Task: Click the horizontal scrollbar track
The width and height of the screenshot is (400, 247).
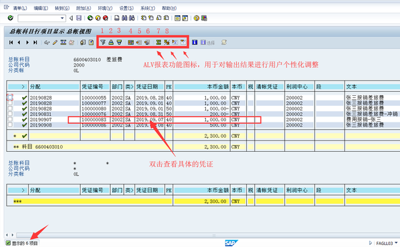Action: pos(208,235)
